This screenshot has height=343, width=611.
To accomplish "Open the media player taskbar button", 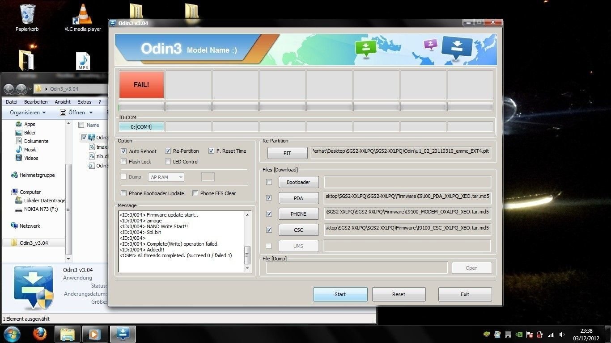I will [x=95, y=334].
